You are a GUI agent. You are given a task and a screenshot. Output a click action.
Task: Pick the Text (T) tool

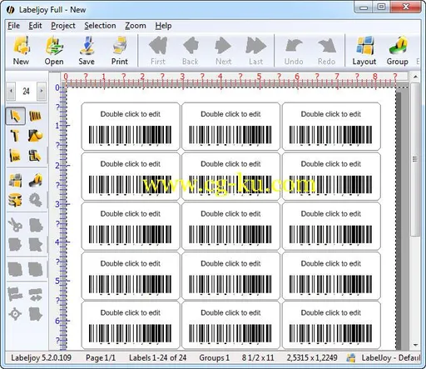[15, 136]
